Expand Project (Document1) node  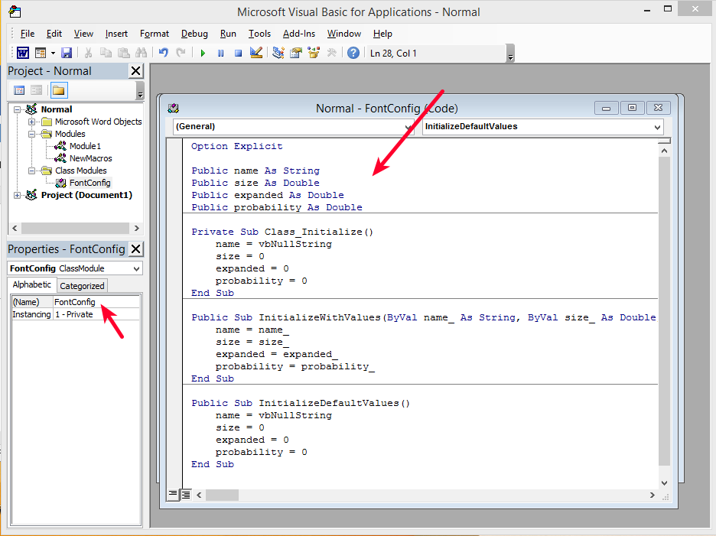(x=18, y=195)
